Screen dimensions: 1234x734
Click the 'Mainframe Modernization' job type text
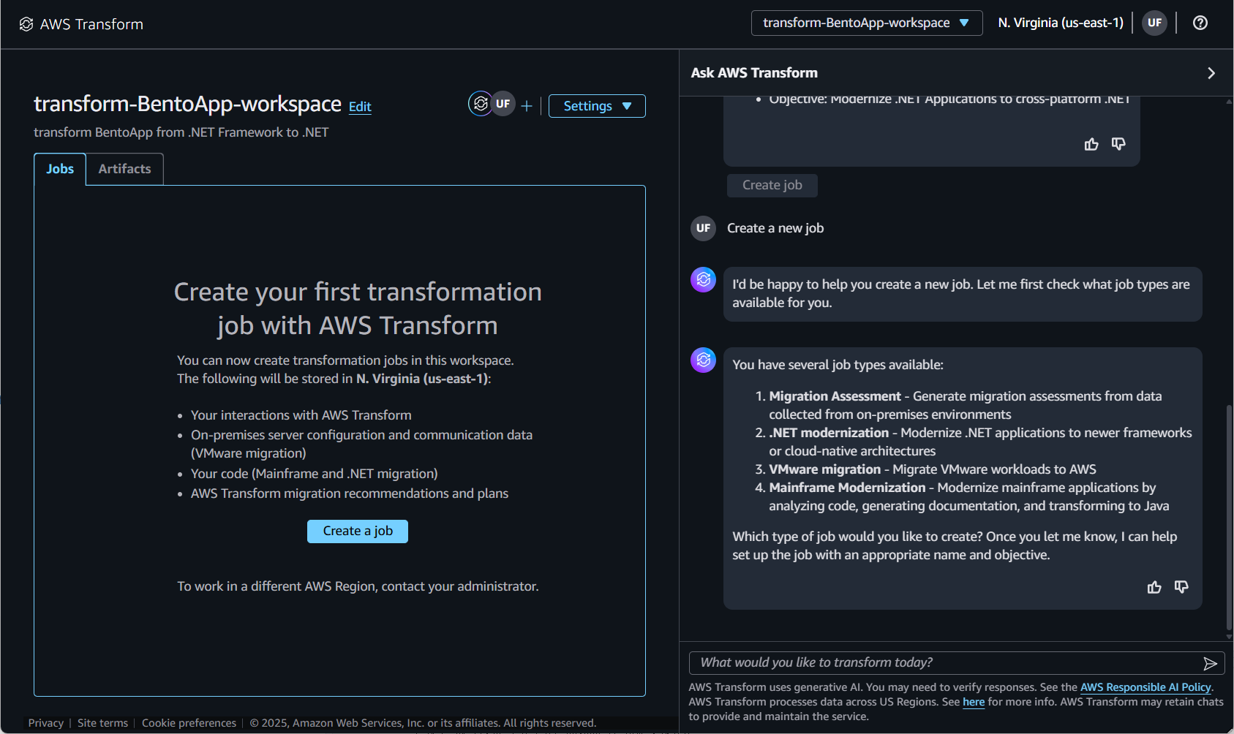847,488
